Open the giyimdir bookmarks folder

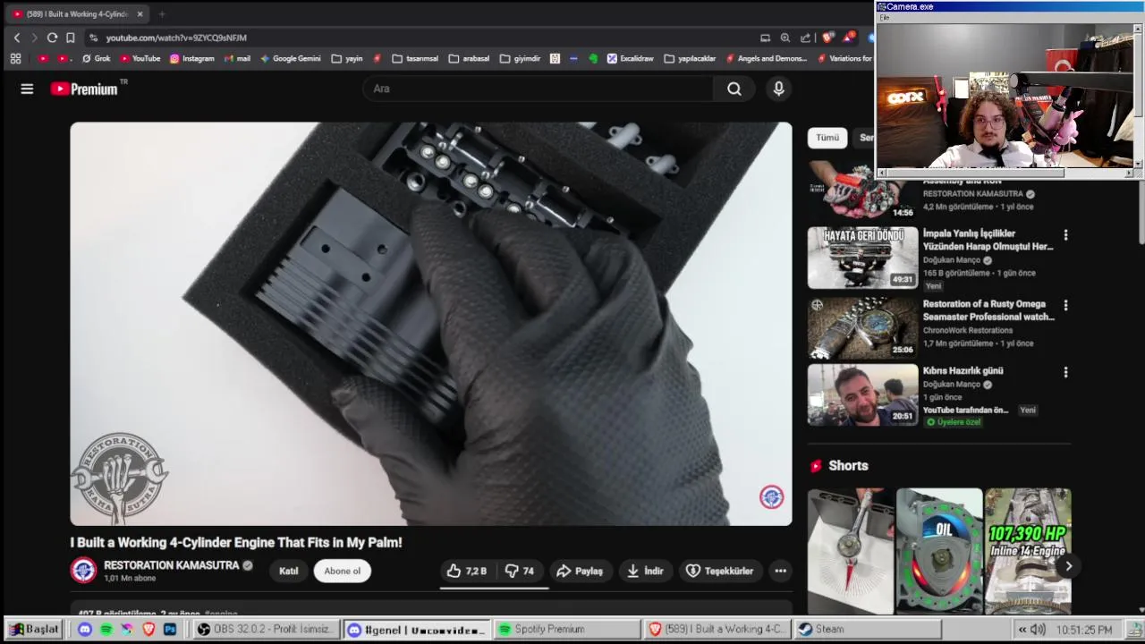tap(521, 58)
